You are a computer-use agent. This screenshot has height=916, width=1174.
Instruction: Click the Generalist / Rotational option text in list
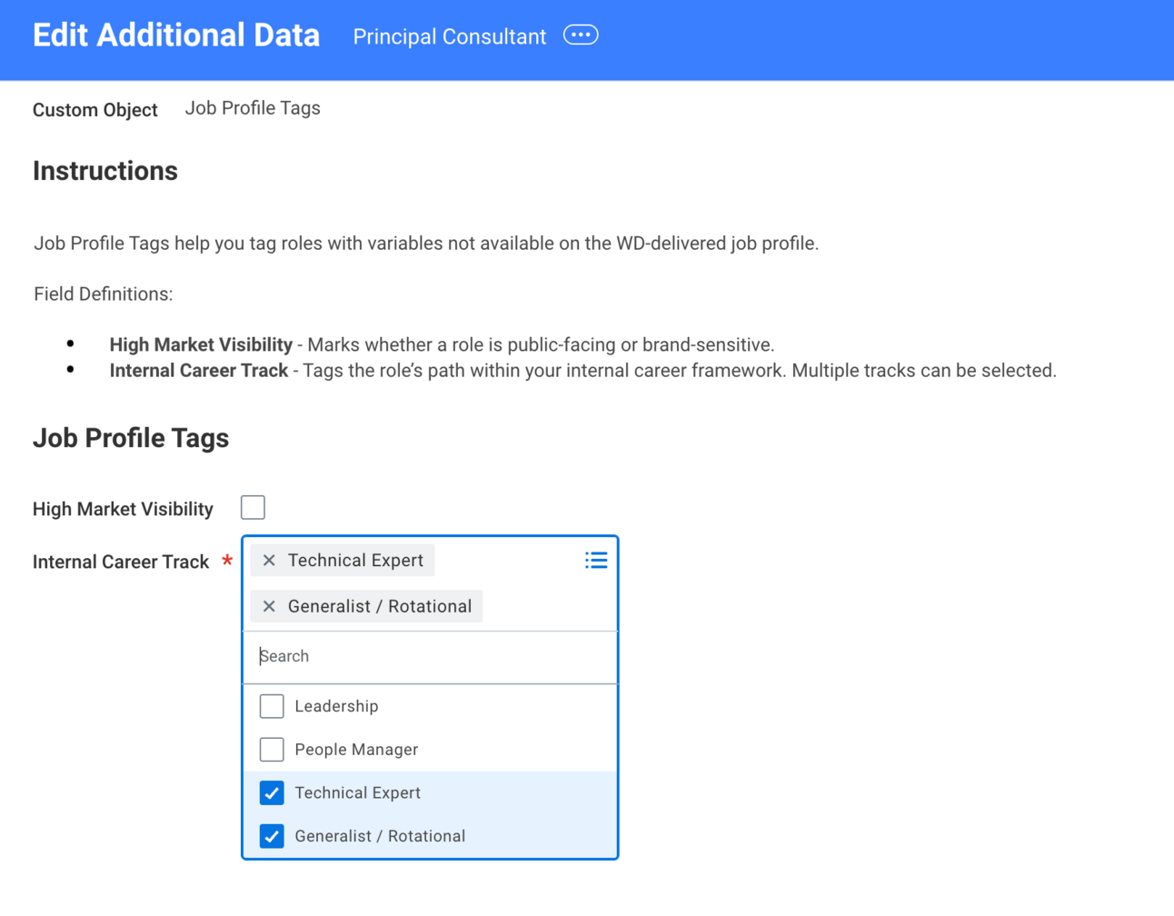[380, 836]
